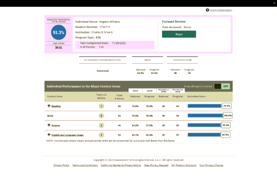Click the English topics to review badge 3
This screenshot has height=180, width=277.
click(x=101, y=135)
